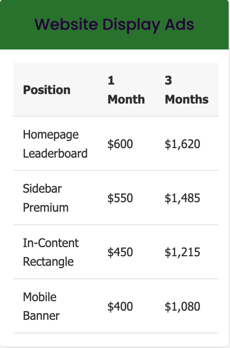Image resolution: width=230 pixels, height=348 pixels.
Task: Select the $550 price cell
Action: (120, 198)
